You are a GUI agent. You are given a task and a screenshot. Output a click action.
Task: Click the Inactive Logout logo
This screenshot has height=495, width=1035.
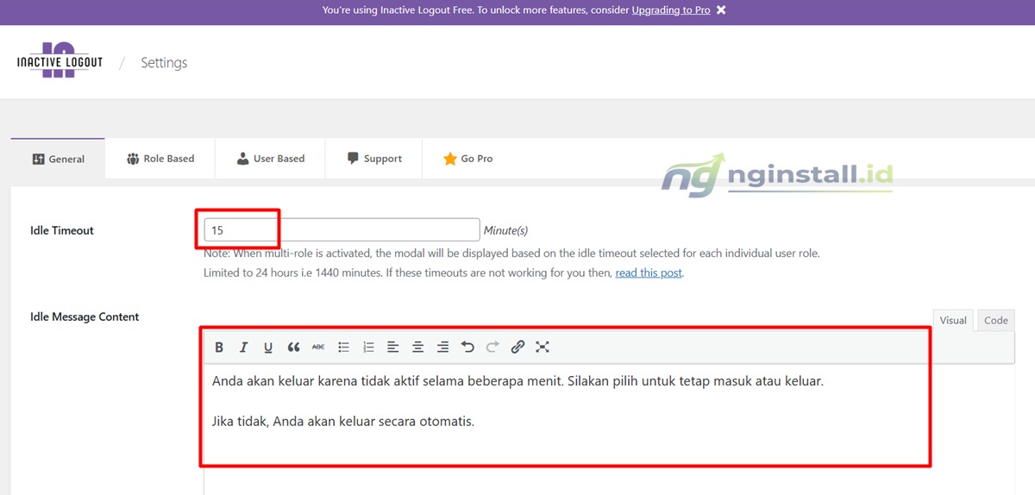pos(60,61)
